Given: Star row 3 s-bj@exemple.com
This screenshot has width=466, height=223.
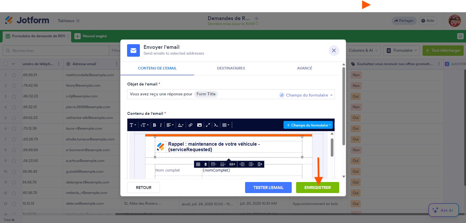Looking at the screenshot, I should point(14,97).
